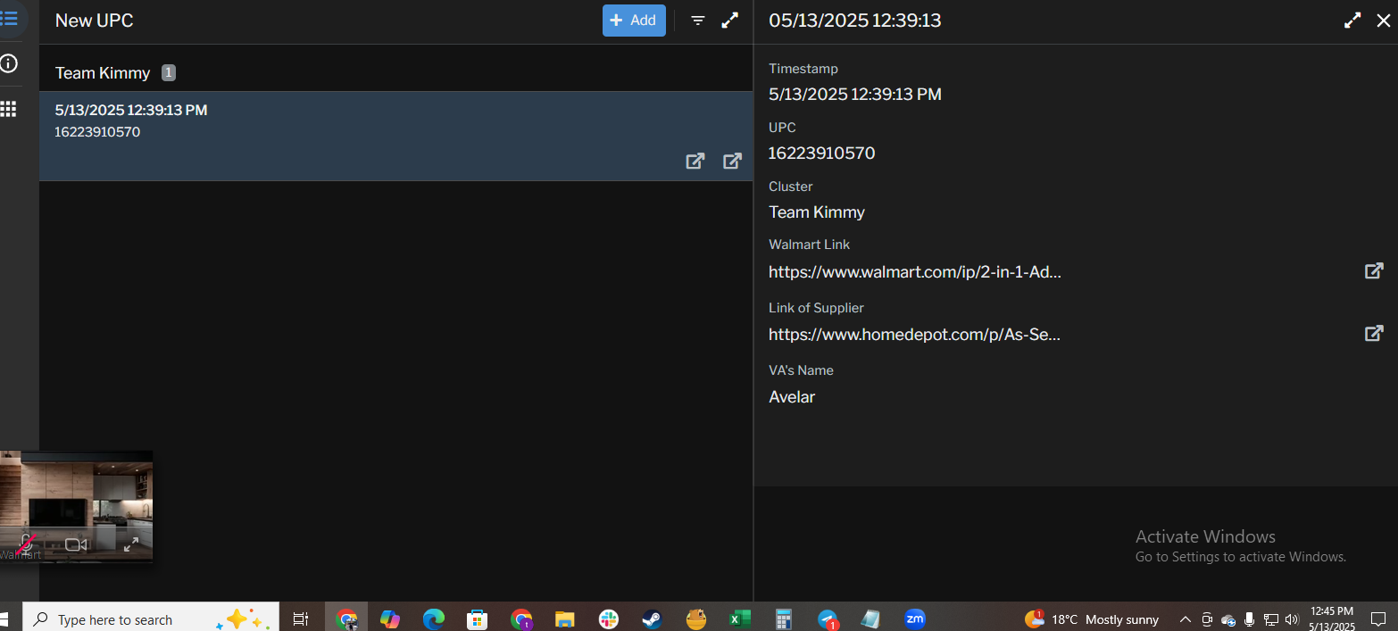The width and height of the screenshot is (1398, 631).
Task: Click the second open-link icon in list row
Action: [732, 161]
